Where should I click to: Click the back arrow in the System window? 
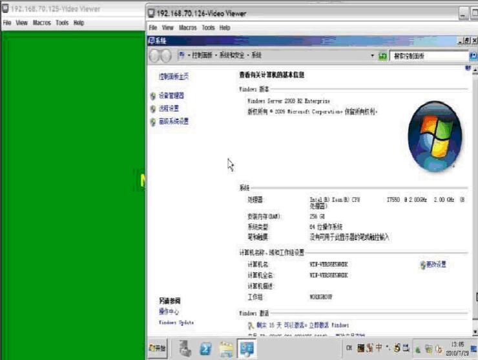[155, 56]
